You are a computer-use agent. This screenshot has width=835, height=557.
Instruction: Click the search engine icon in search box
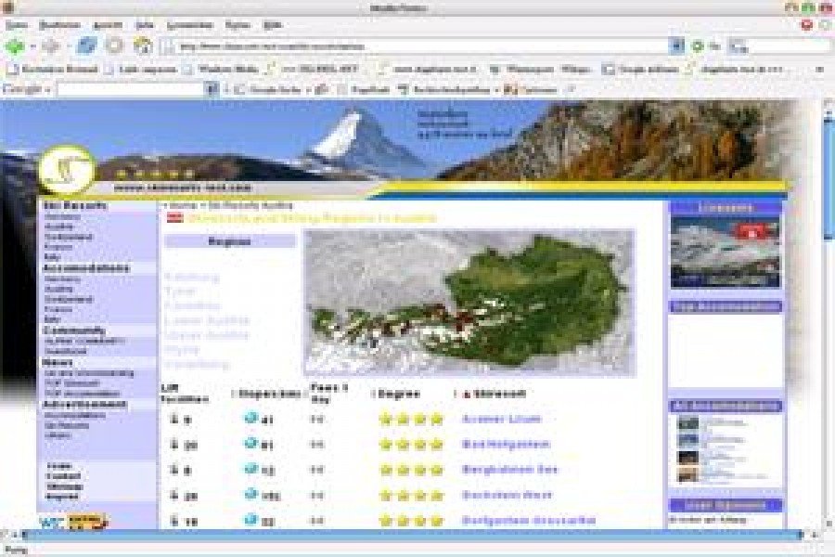[739, 47]
